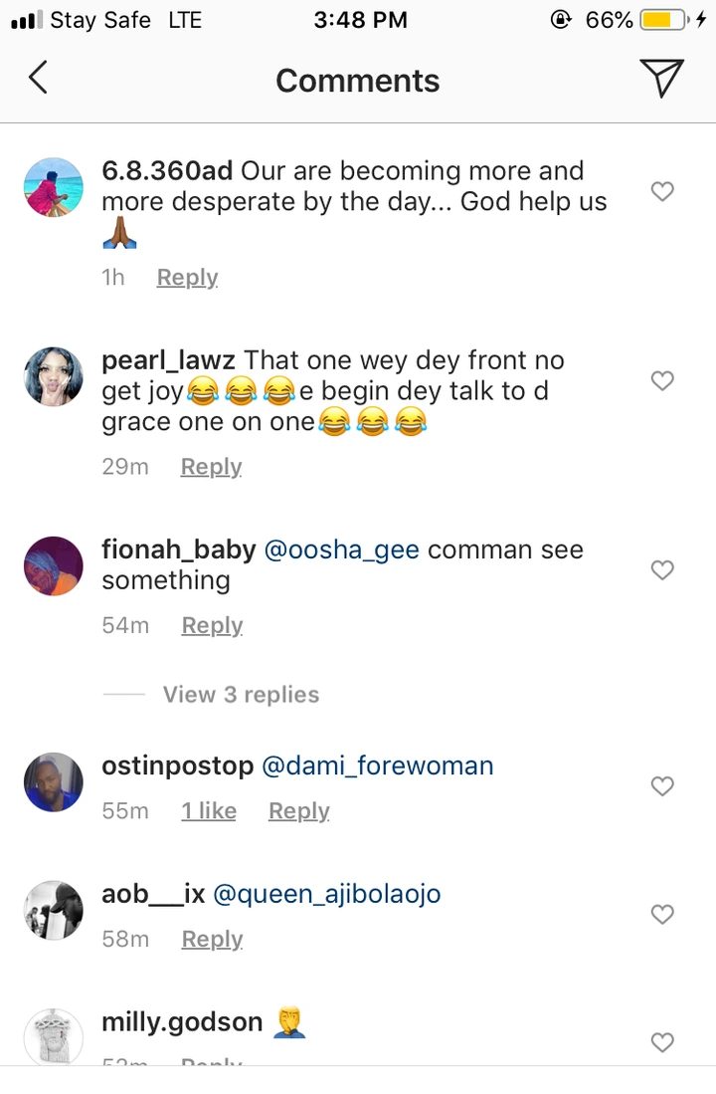Like fionah_baby's comment with the heart
The height and width of the screenshot is (1094, 716).
pyautogui.click(x=662, y=569)
